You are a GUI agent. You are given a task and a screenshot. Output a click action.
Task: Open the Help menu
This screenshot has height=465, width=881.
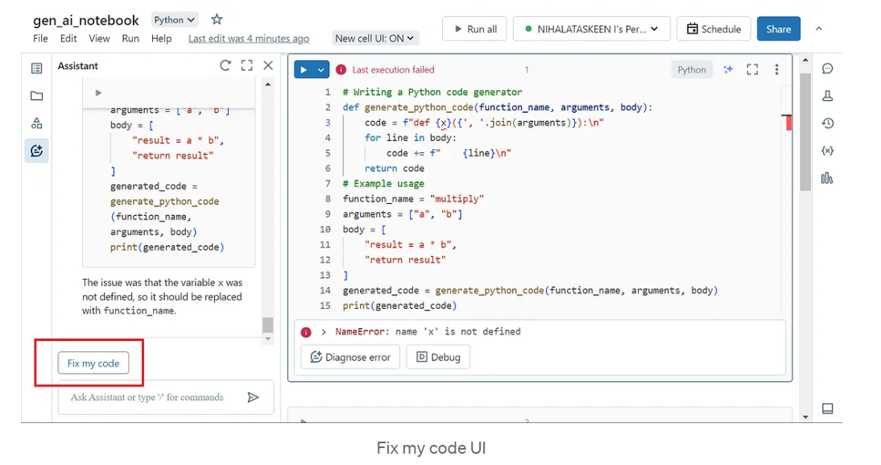pyautogui.click(x=161, y=38)
